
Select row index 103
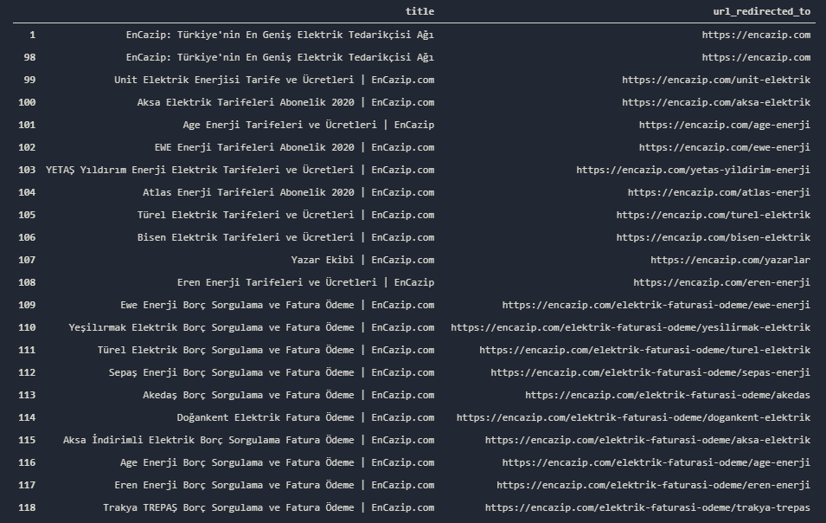click(27, 170)
